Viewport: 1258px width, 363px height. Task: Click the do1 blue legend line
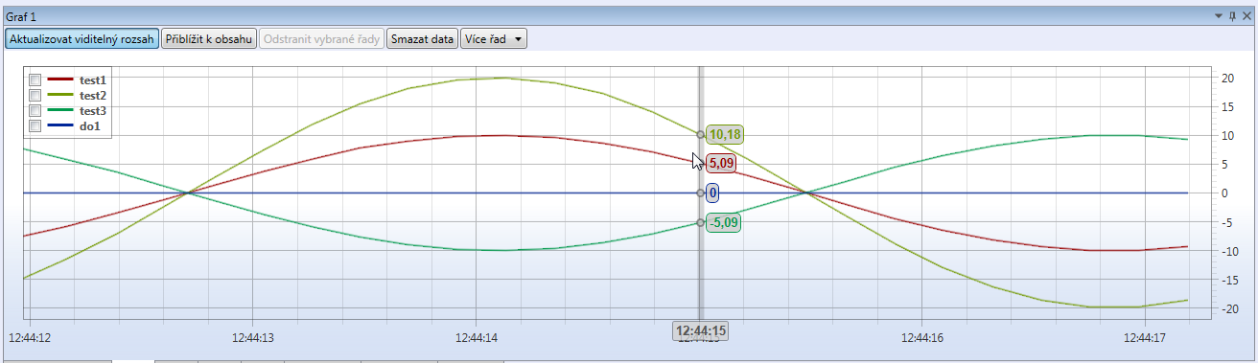pyautogui.click(x=60, y=126)
